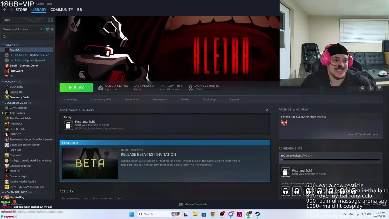Collapse the RECENT section
This screenshot has height=219, width=389.
(x=2, y=45)
